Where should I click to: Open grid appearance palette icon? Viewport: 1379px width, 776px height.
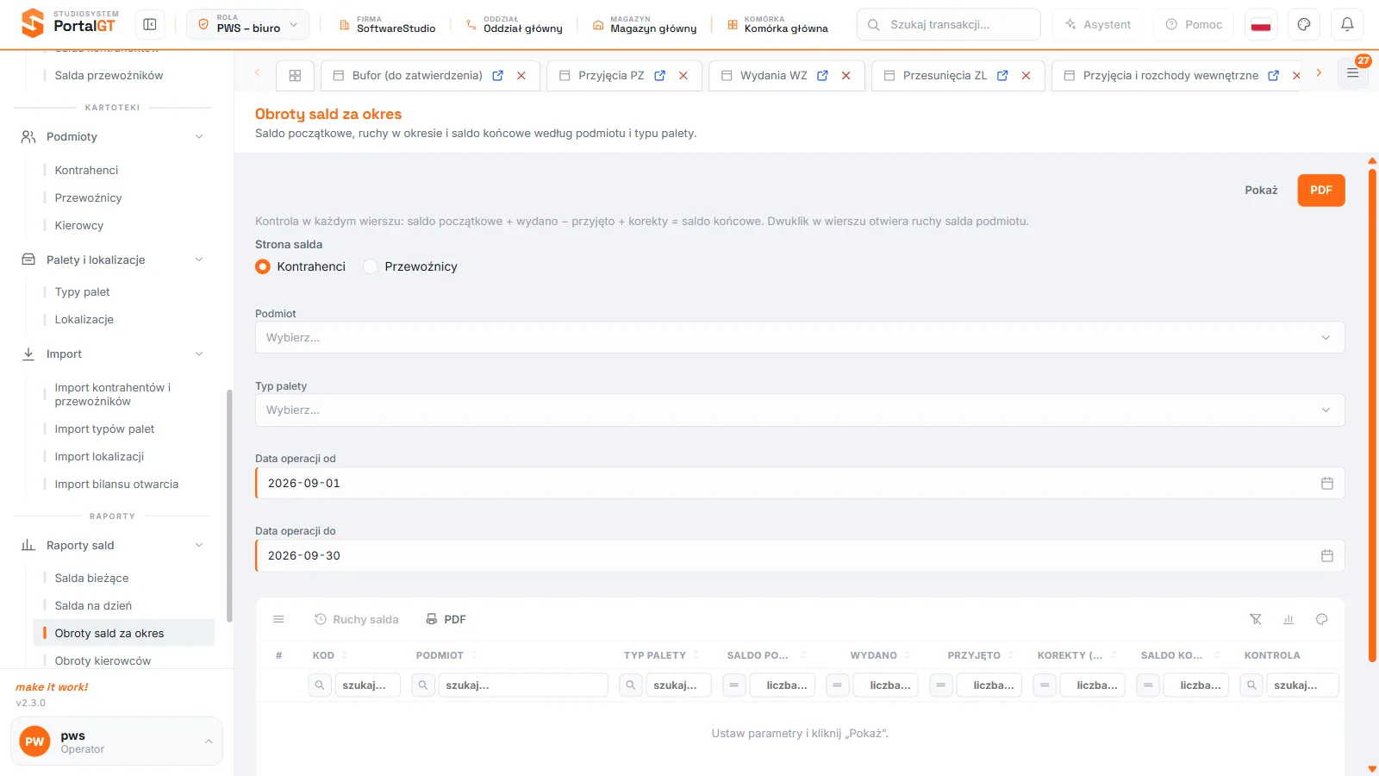[1322, 619]
